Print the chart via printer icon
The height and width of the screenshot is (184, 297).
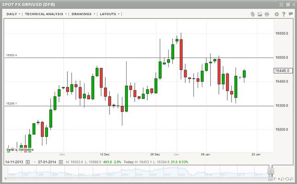[267, 14]
